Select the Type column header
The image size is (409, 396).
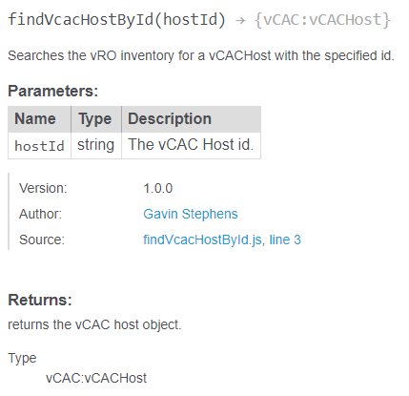[96, 119]
